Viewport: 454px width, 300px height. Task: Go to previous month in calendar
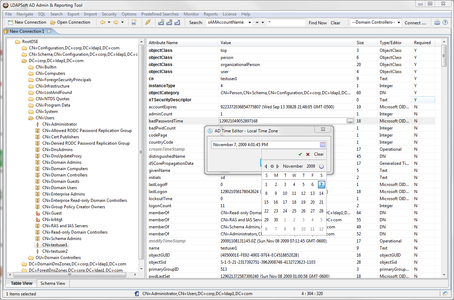[266, 166]
